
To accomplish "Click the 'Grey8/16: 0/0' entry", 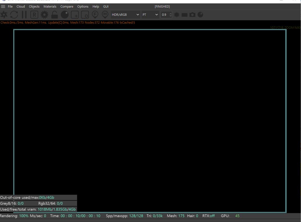I will 12,203.
